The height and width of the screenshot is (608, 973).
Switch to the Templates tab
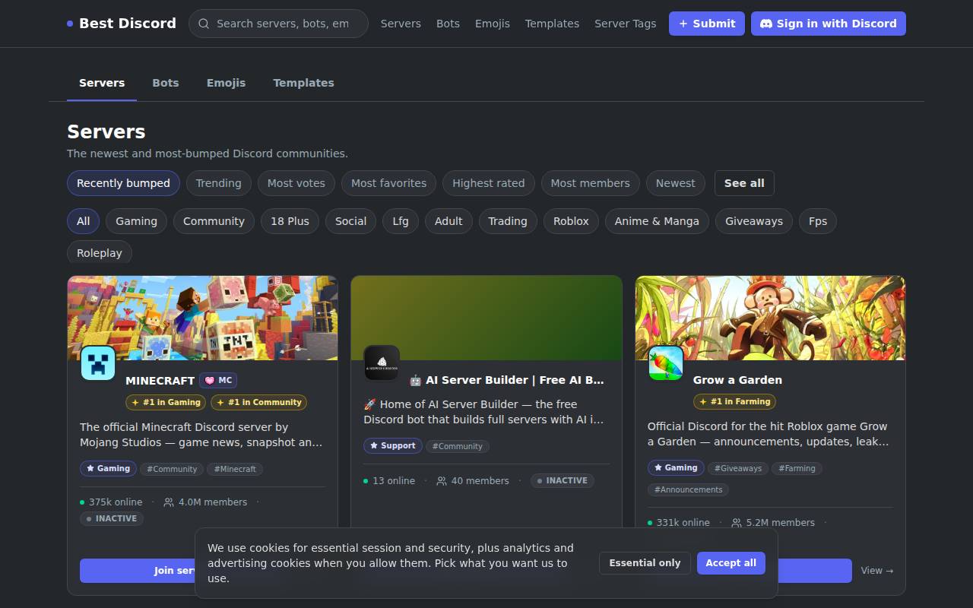[x=303, y=83]
